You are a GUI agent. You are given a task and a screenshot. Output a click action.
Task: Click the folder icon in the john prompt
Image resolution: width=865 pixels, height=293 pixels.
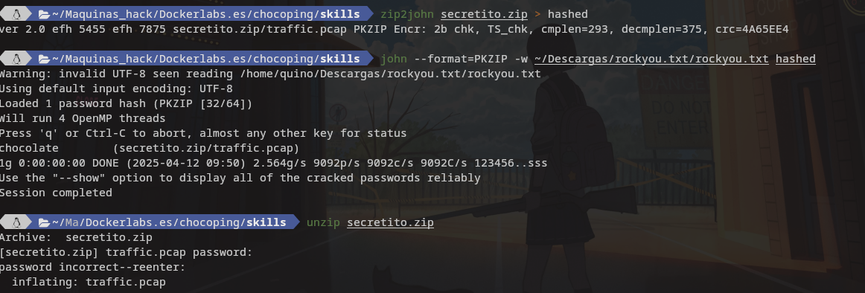point(45,59)
